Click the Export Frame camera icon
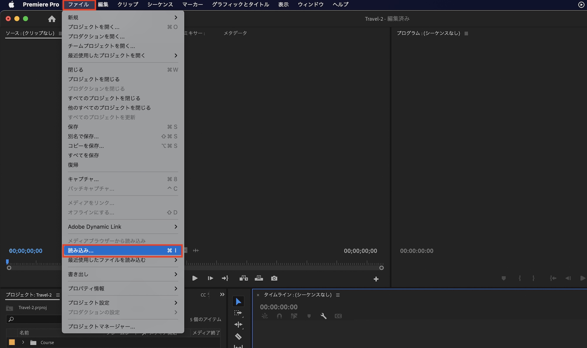 pos(274,278)
